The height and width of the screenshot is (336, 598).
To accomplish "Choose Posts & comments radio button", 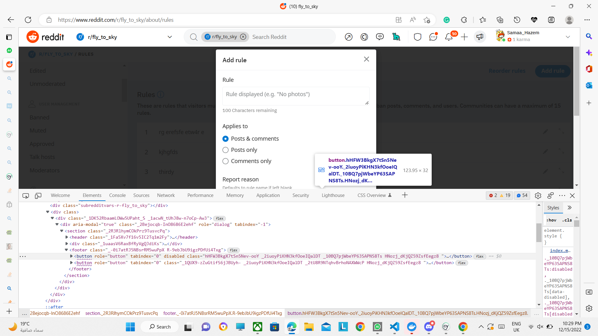I will (x=225, y=139).
